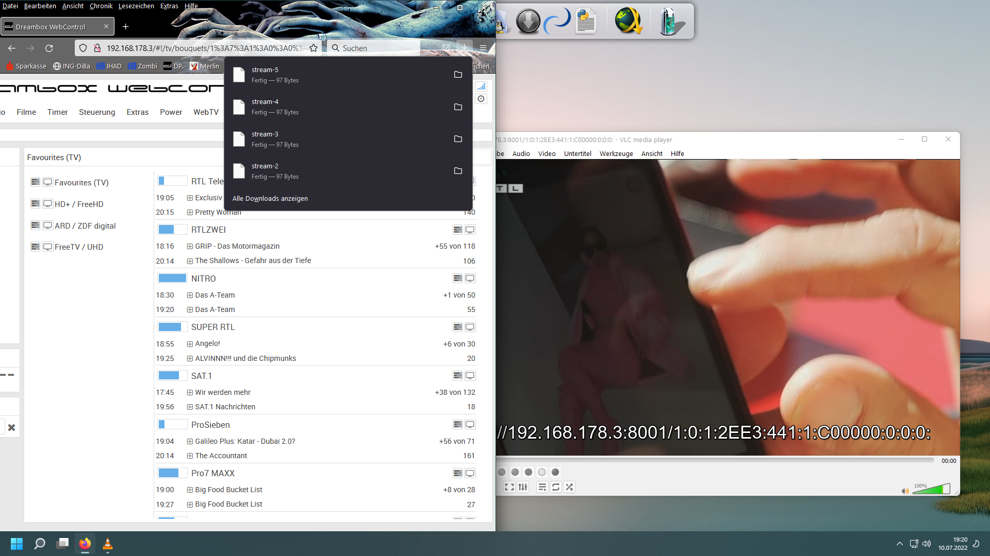Open the round download arrow dock icon

click(x=528, y=22)
